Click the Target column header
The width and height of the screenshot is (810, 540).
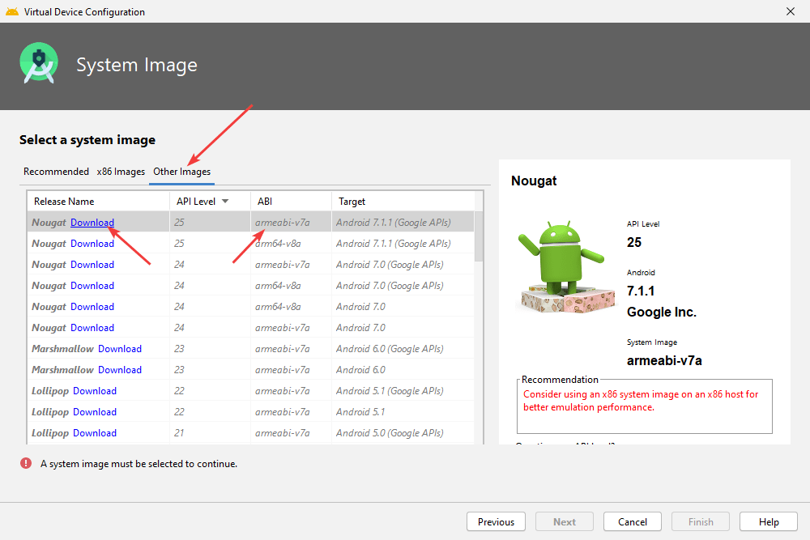click(352, 202)
